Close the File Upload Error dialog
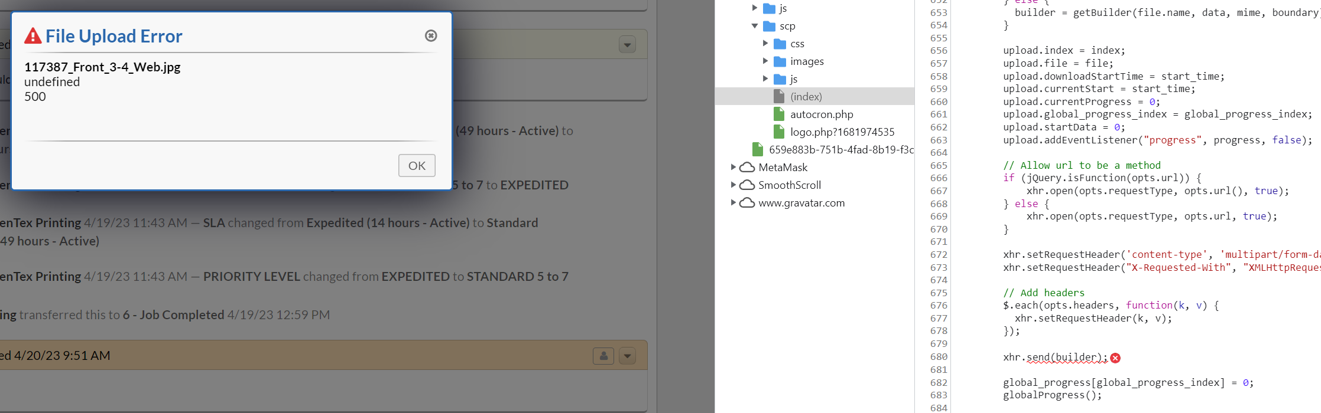This screenshot has width=1321, height=413. click(431, 36)
